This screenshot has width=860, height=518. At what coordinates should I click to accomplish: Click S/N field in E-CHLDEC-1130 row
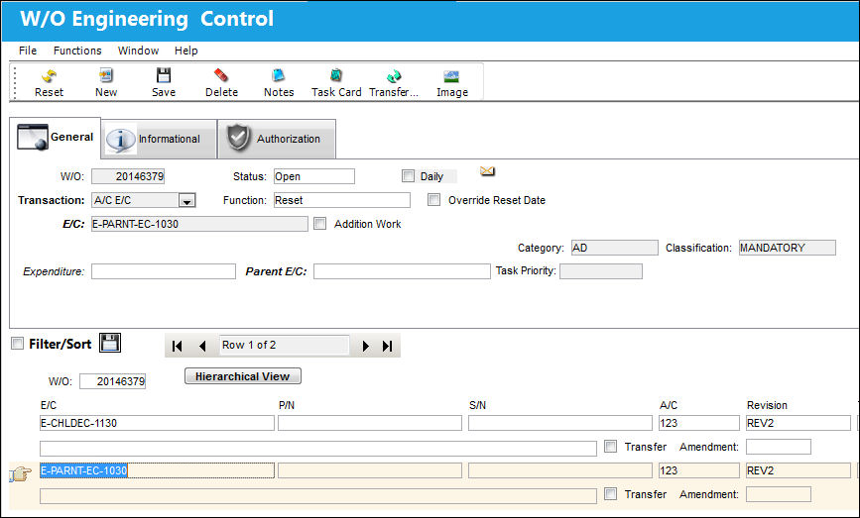pos(560,423)
